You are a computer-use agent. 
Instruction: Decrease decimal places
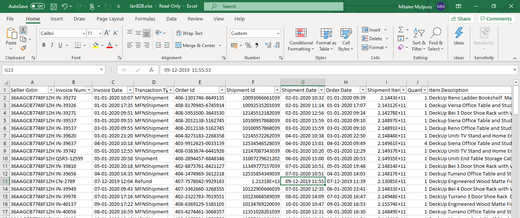(276, 45)
